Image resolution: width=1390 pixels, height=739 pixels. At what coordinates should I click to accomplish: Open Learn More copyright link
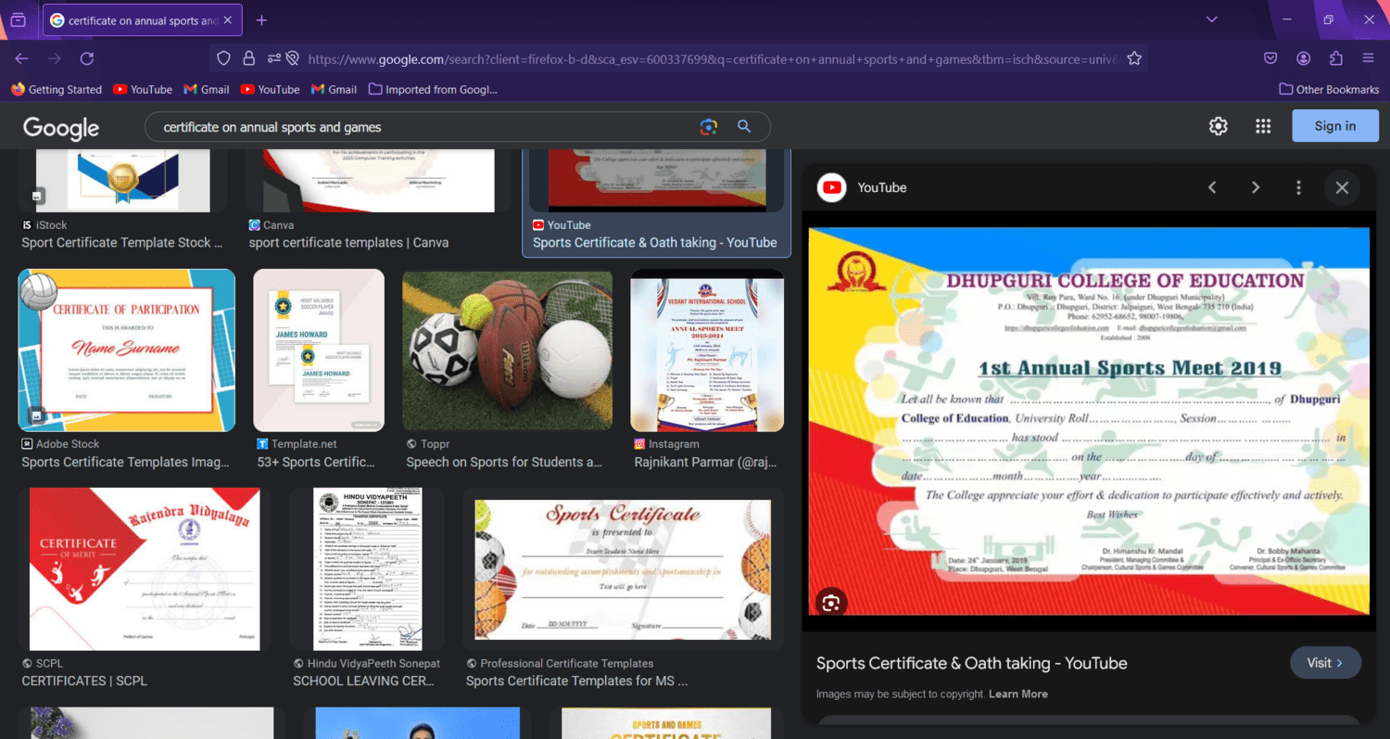point(1018,694)
